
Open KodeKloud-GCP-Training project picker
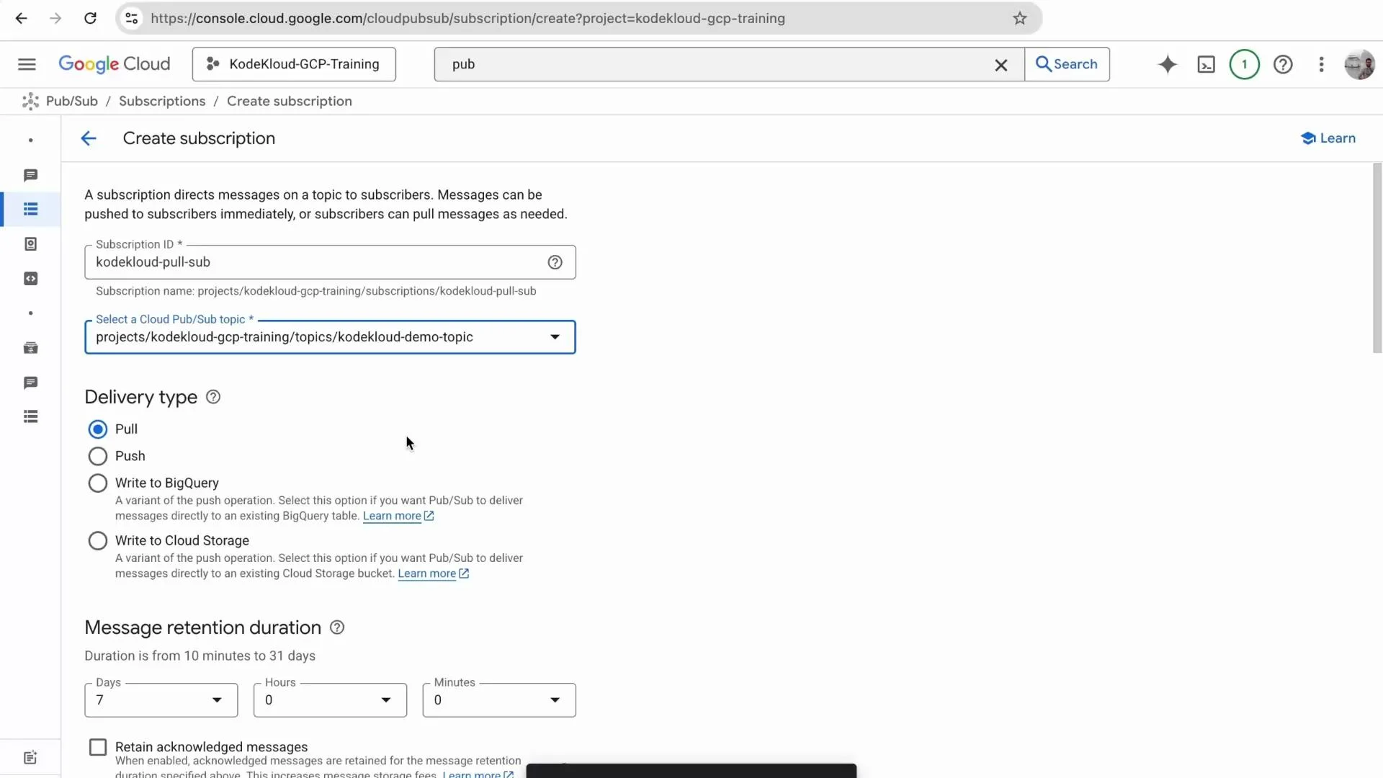point(294,64)
